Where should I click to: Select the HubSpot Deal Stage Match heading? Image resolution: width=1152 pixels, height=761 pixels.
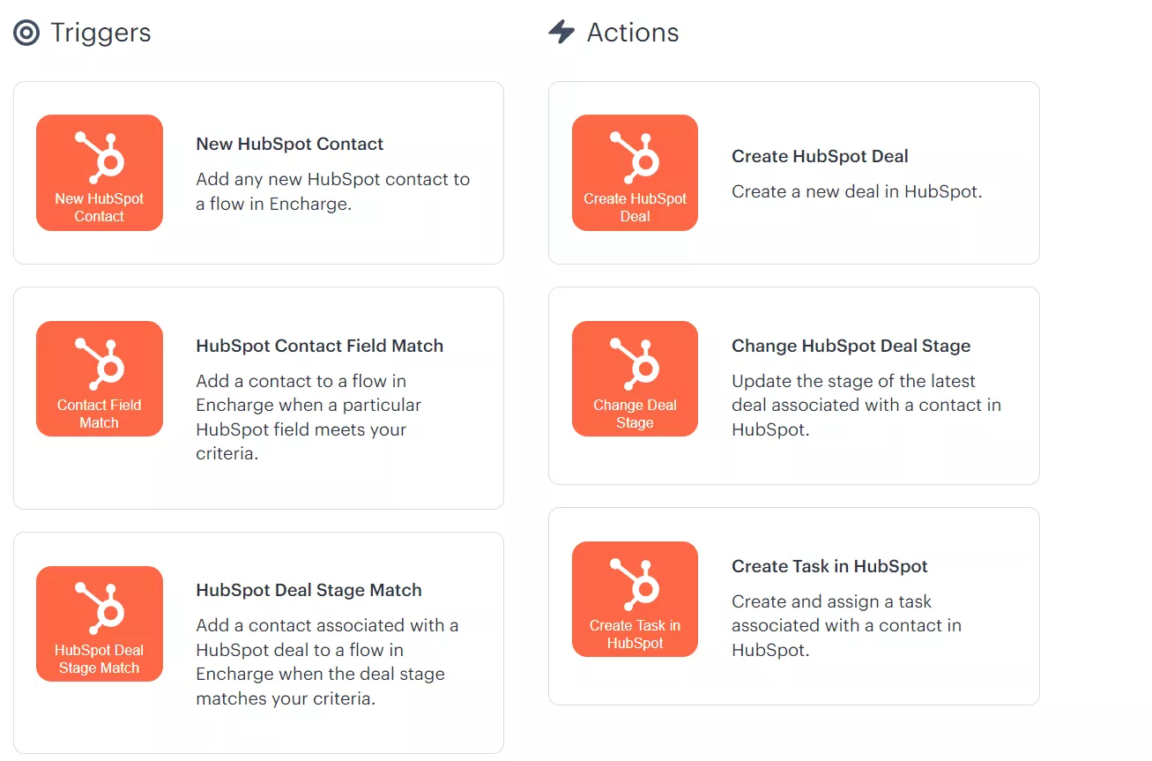(308, 590)
